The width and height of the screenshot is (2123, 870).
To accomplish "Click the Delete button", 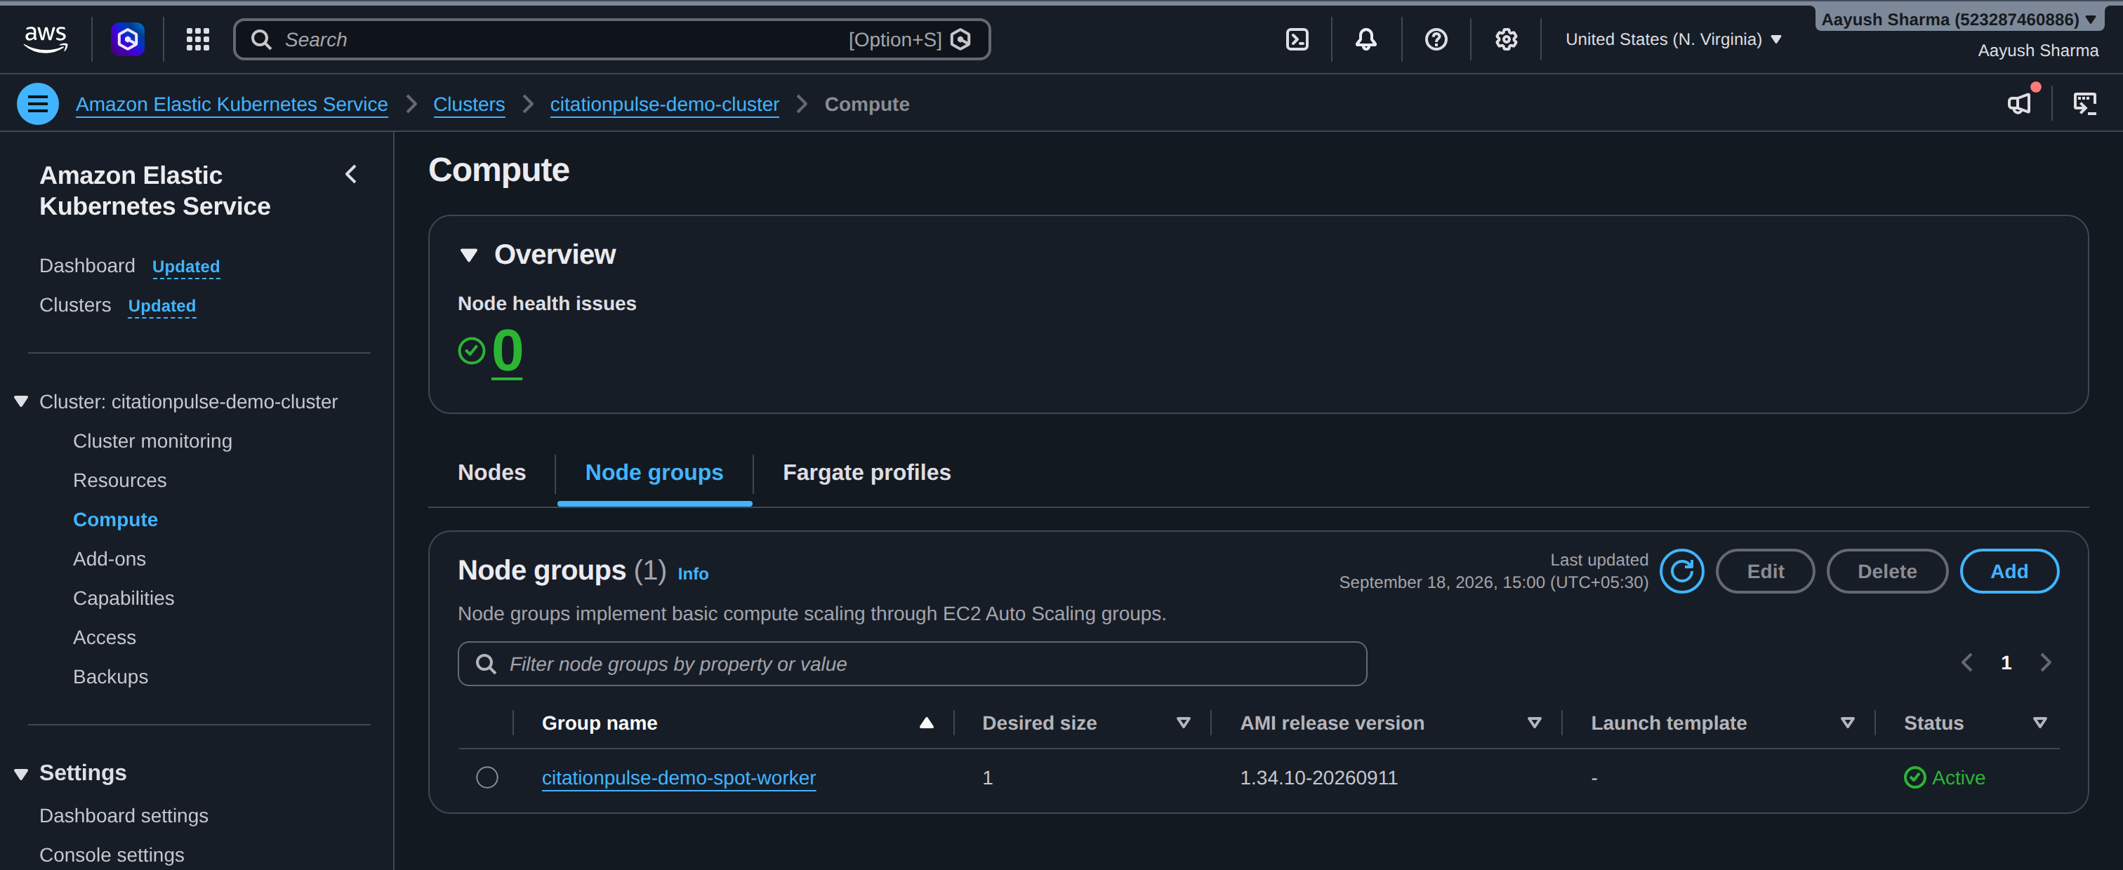I will 1887,571.
